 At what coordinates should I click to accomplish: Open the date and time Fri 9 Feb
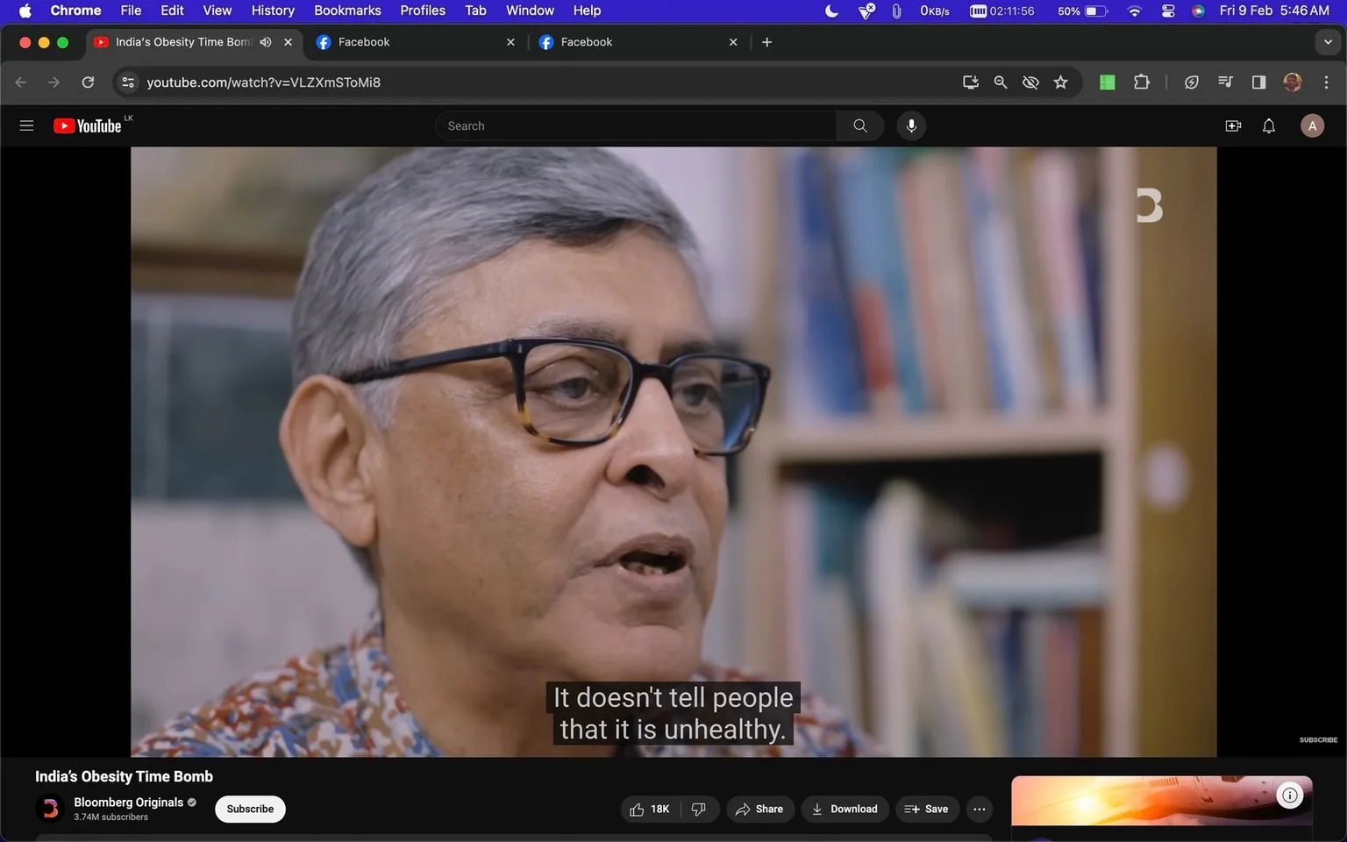coord(1274,11)
